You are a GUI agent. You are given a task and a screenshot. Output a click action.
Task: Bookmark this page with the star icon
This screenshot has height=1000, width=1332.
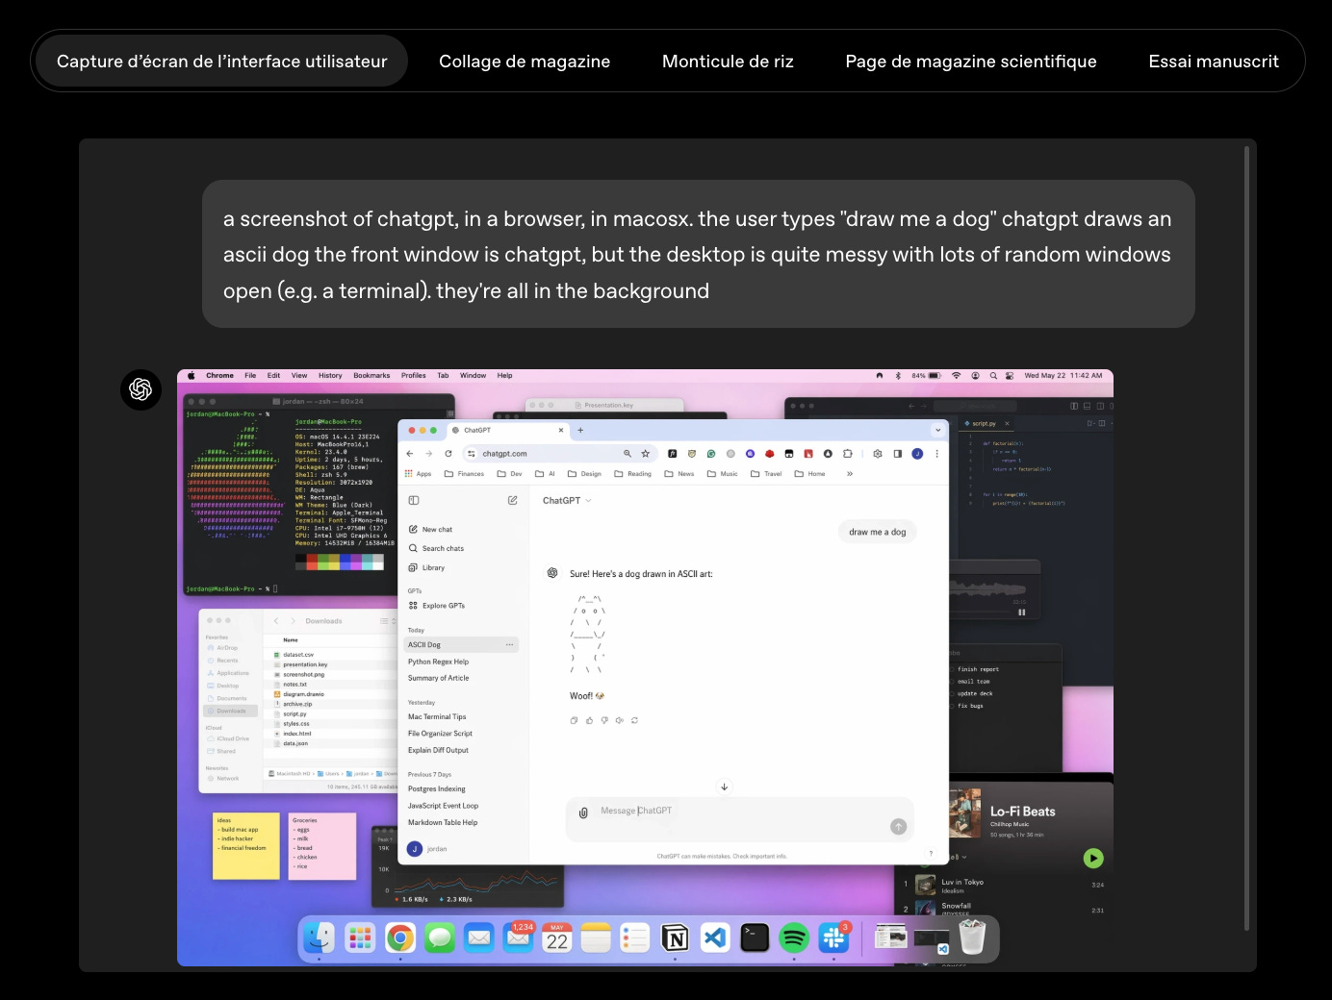(646, 454)
